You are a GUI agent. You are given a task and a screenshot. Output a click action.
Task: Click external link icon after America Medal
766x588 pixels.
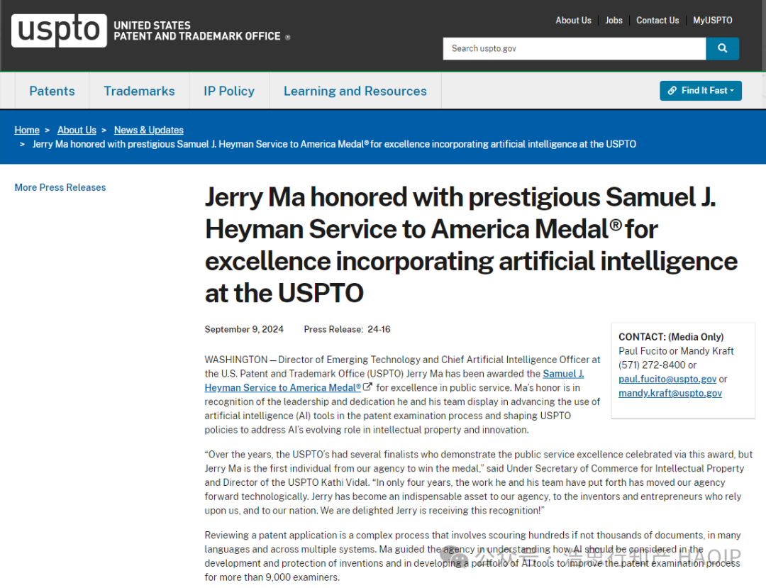pyautogui.click(x=367, y=387)
